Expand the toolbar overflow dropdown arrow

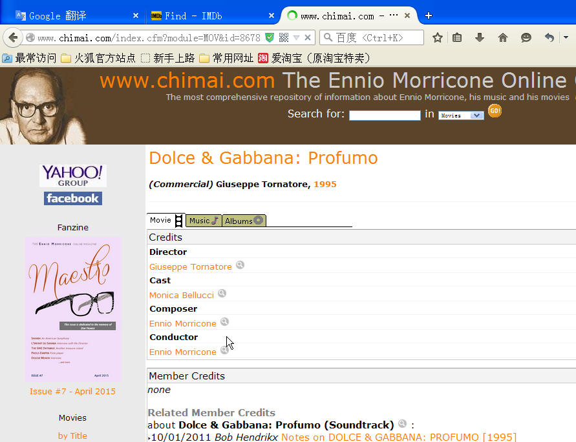pos(566,37)
